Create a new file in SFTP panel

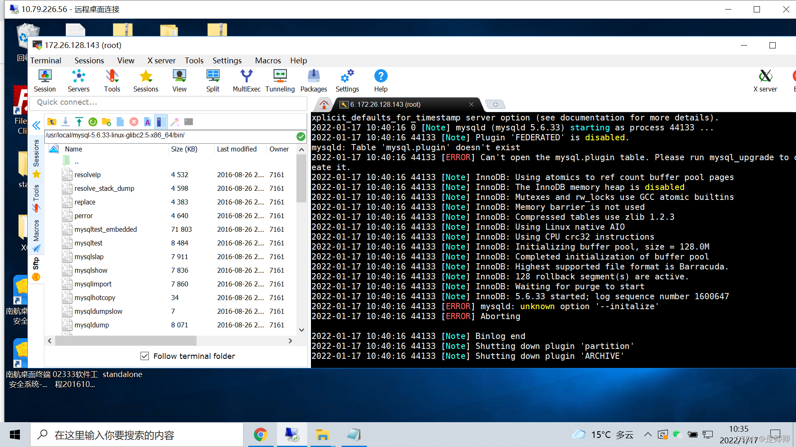[120, 122]
